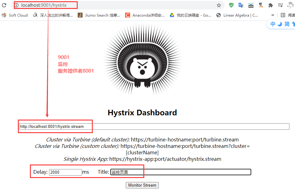Viewport: 295px width, 190px height.
Task: Open the reading list icon
Action: [x=283, y=15]
